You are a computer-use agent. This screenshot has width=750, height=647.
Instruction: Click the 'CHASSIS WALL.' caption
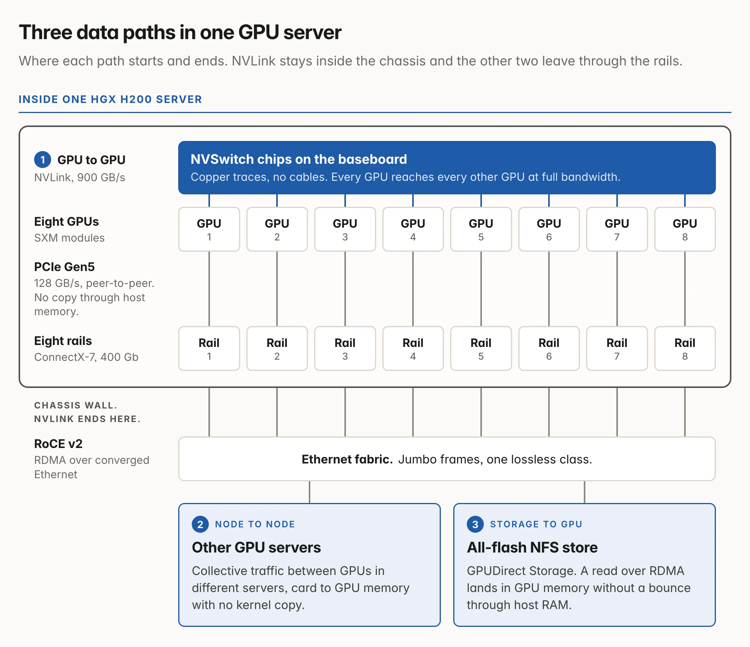coord(76,405)
